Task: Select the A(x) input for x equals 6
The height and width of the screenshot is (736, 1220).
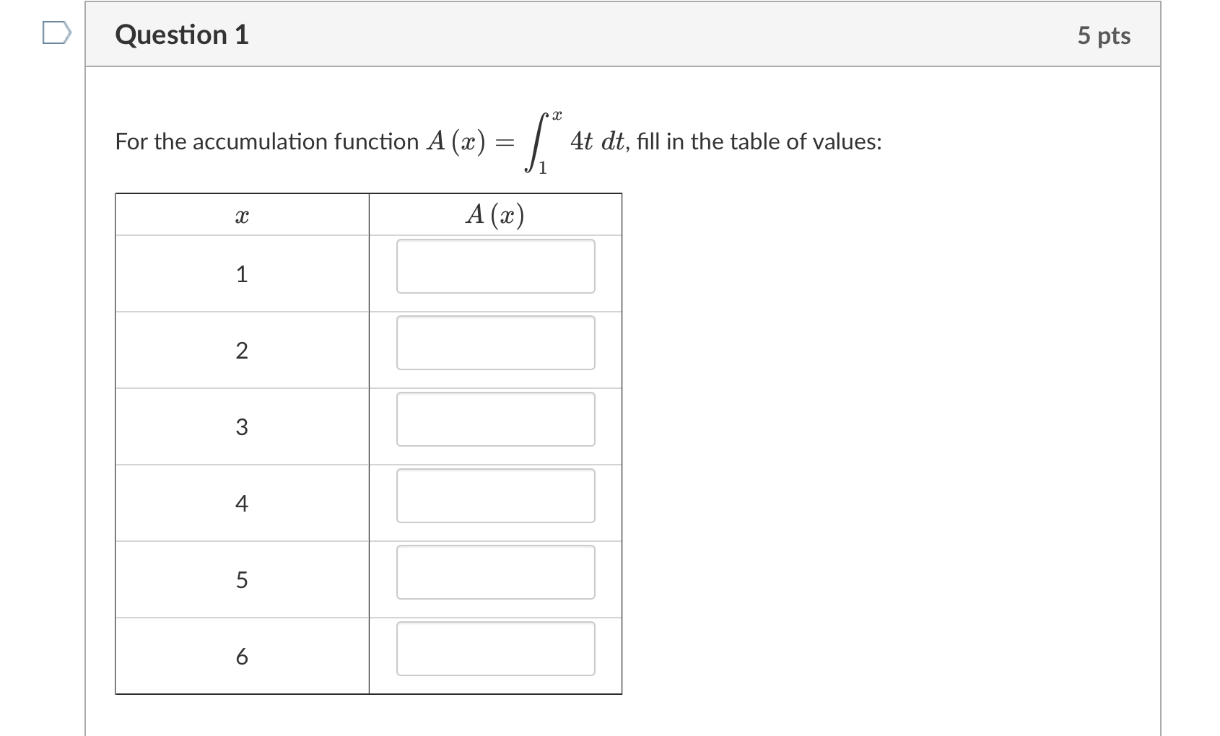Action: (495, 649)
